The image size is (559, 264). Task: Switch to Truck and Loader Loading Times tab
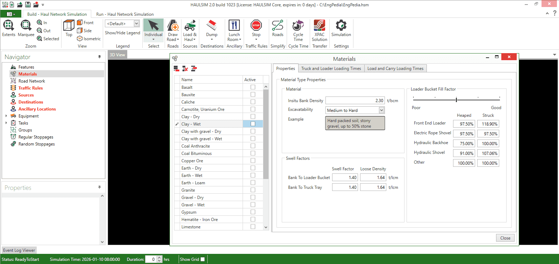(x=331, y=69)
